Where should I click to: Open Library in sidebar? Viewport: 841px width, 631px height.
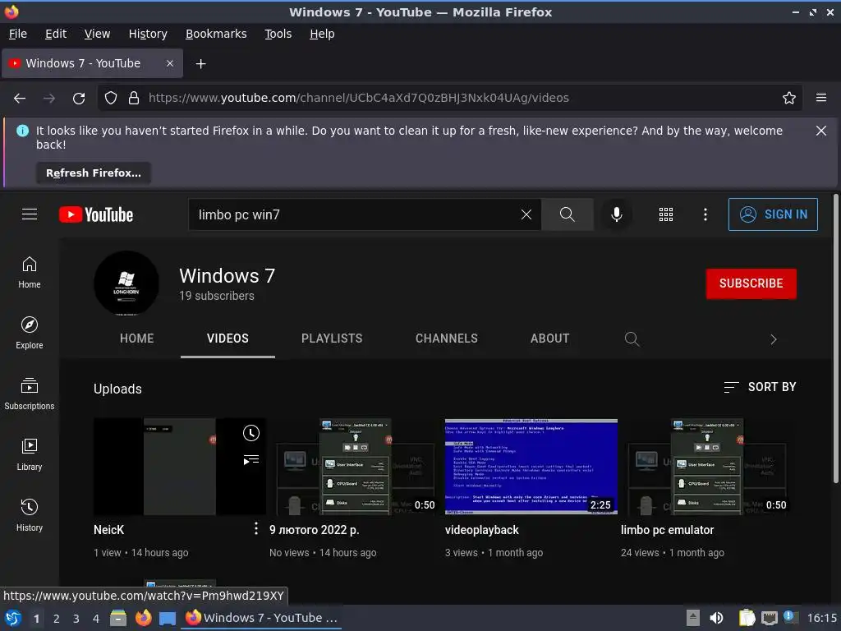coord(30,454)
